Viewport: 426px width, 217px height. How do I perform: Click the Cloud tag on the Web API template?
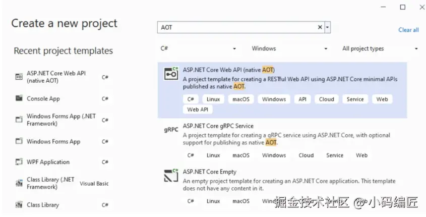(x=327, y=99)
